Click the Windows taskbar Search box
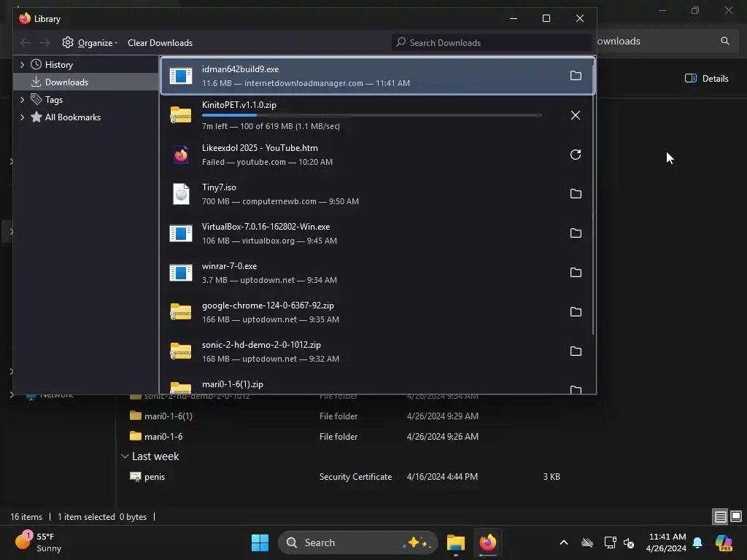Image resolution: width=747 pixels, height=560 pixels. click(x=357, y=542)
